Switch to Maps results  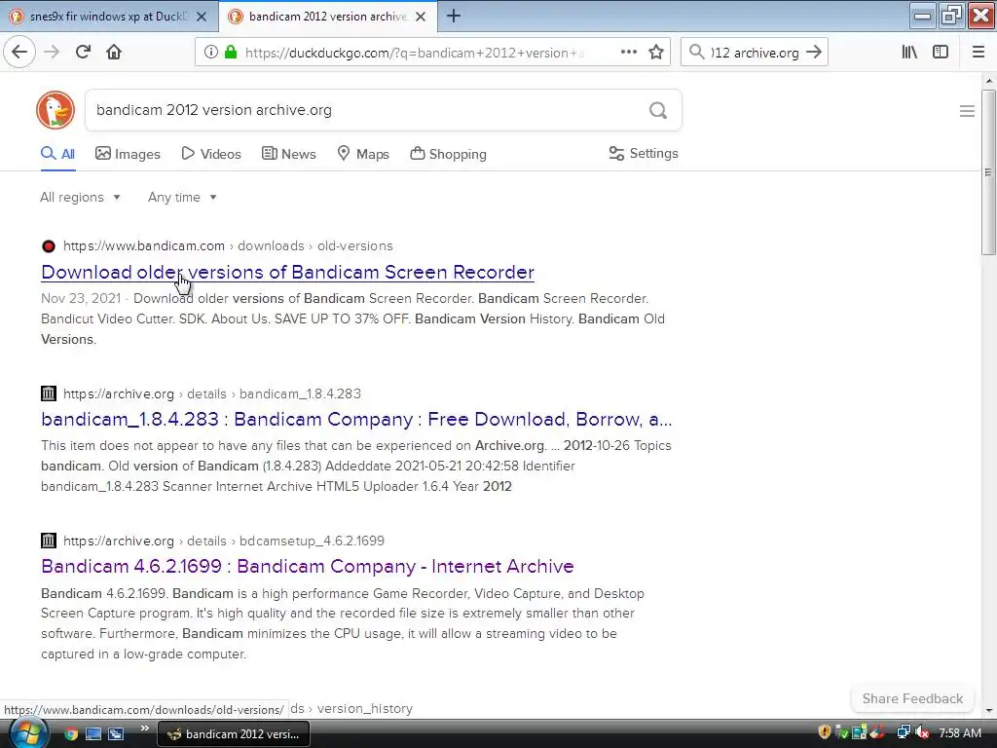tap(363, 154)
